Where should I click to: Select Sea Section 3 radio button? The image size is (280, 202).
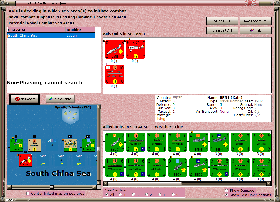(133, 195)
